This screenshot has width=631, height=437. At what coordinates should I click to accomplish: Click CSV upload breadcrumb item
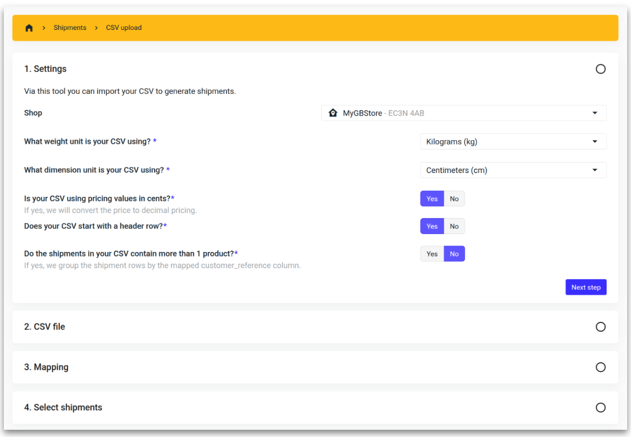click(x=124, y=28)
